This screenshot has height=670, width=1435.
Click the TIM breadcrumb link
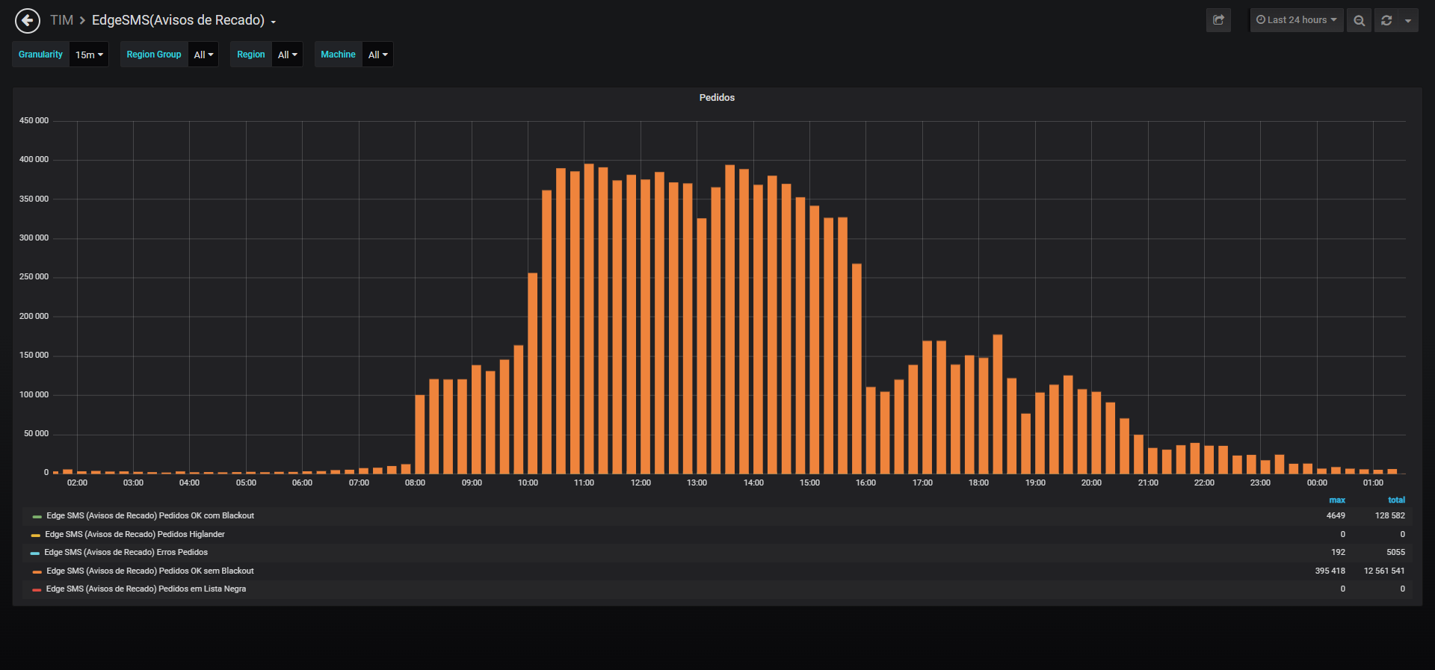[x=61, y=20]
